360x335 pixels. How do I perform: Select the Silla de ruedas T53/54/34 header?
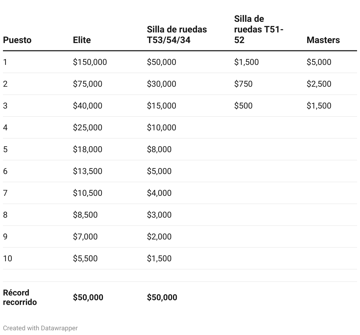click(x=177, y=35)
